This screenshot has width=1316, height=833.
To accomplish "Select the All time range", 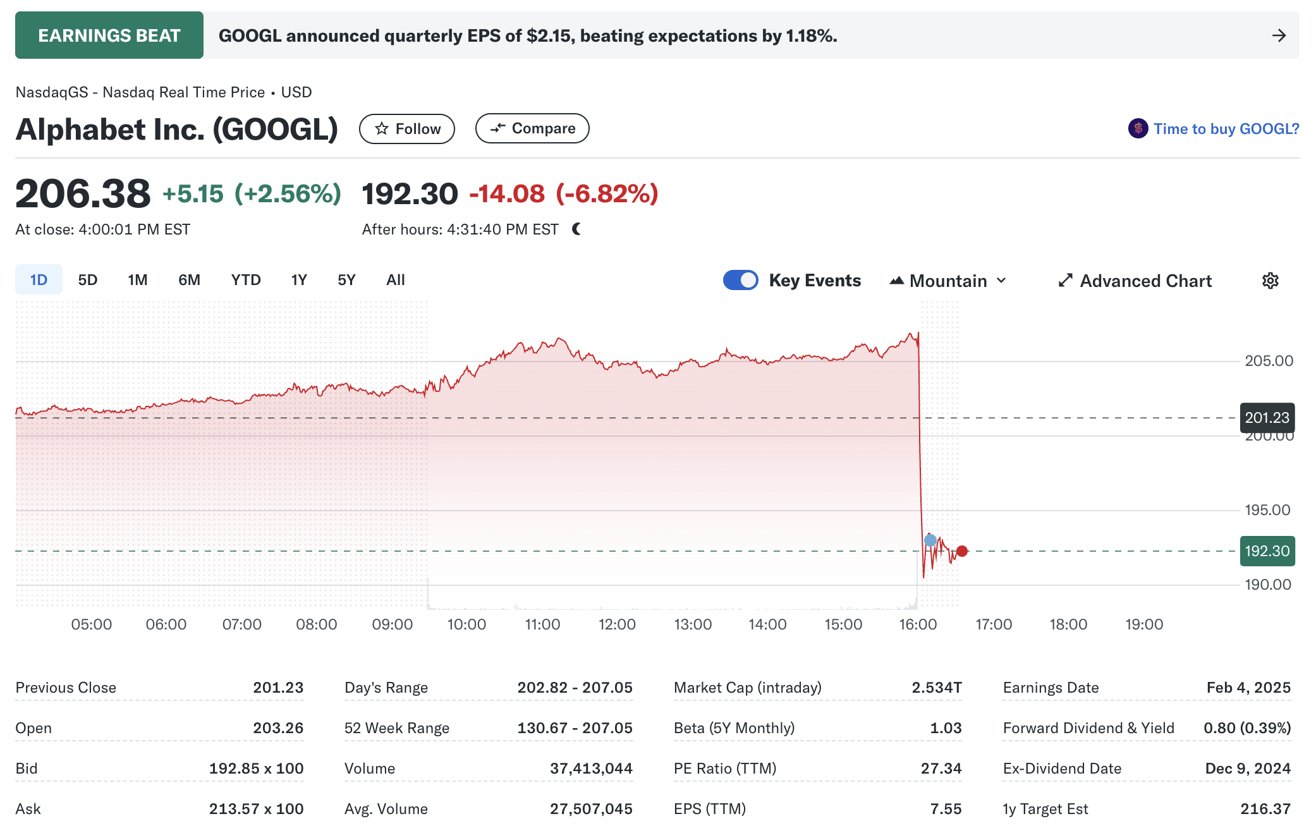I will (395, 280).
